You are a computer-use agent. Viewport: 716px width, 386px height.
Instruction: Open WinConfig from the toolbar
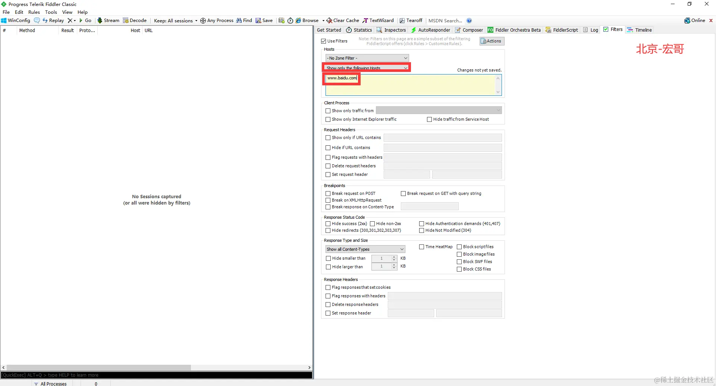(x=16, y=20)
